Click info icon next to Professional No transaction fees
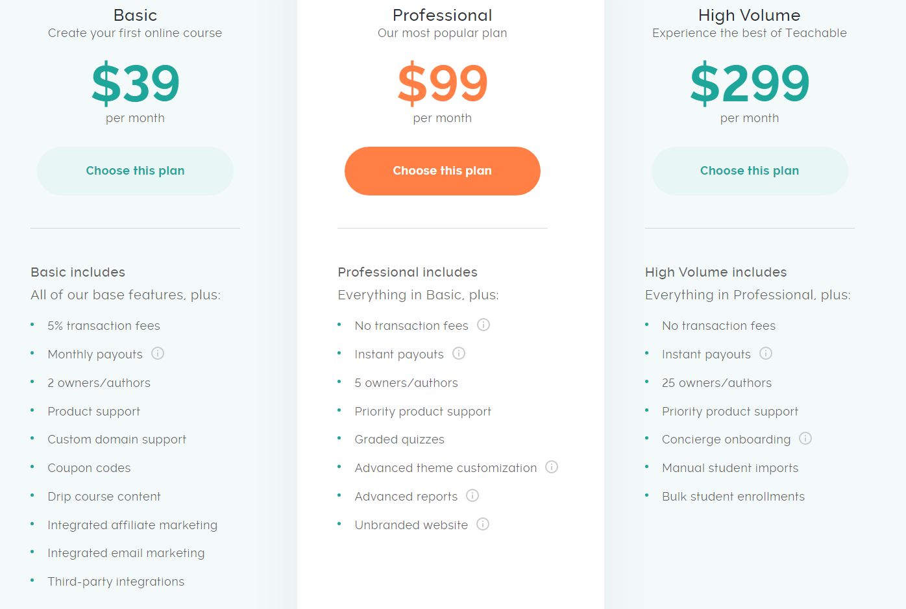Screen dimensions: 906x609 484,325
